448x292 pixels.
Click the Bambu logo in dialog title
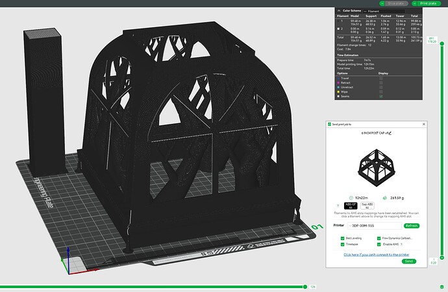tap(329, 124)
